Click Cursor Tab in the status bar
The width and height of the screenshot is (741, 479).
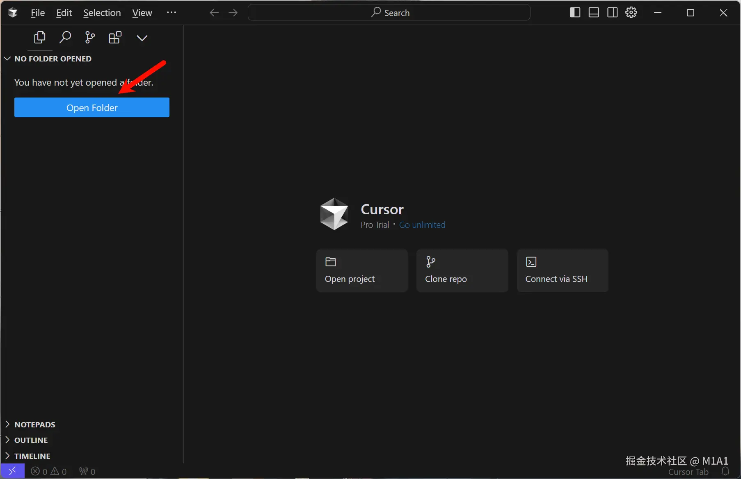[688, 472]
